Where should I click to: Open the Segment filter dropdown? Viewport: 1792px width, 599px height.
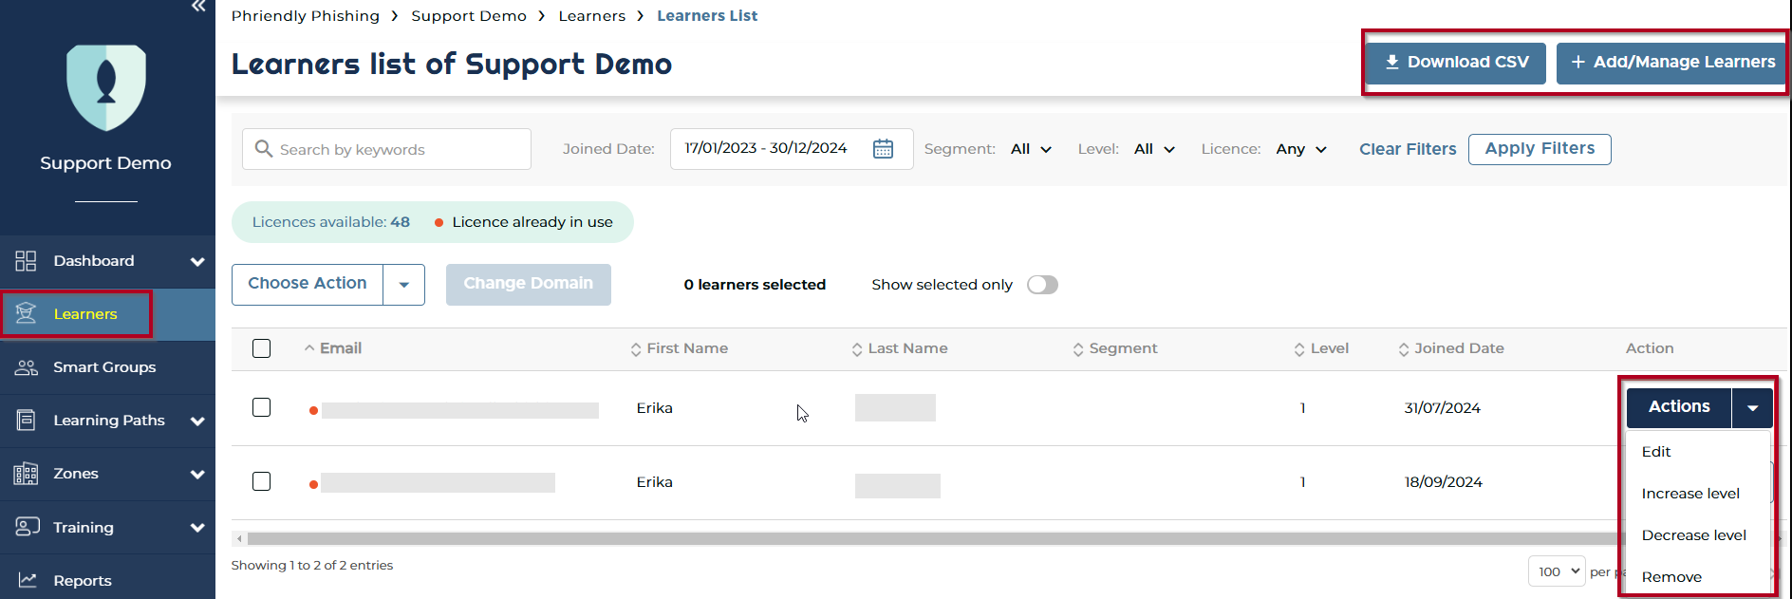(x=1032, y=149)
